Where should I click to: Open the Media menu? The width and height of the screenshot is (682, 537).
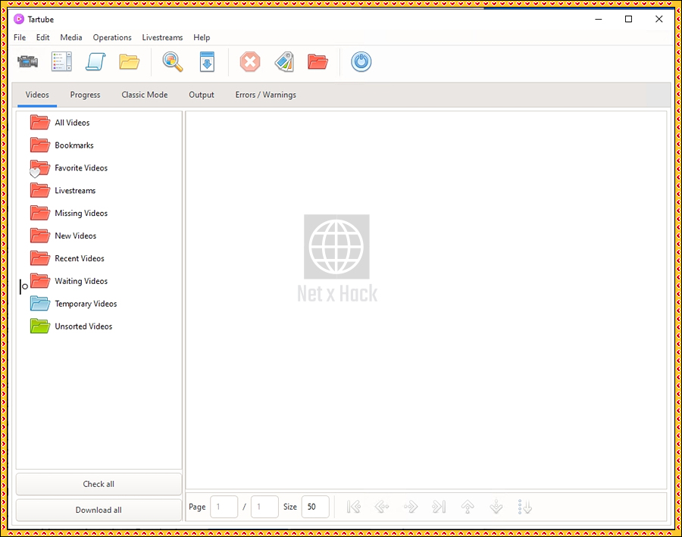pos(71,37)
